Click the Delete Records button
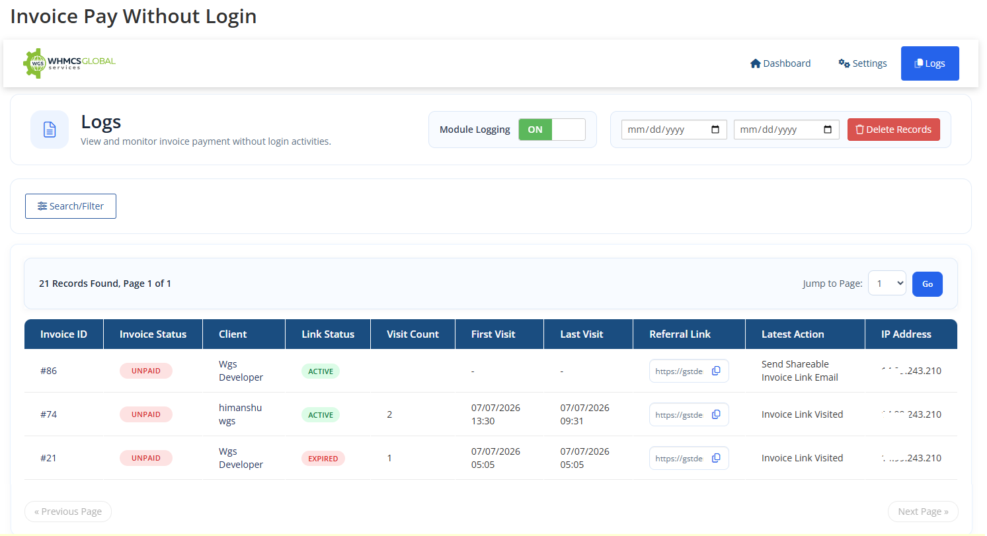This screenshot has height=536, width=987. (x=894, y=130)
